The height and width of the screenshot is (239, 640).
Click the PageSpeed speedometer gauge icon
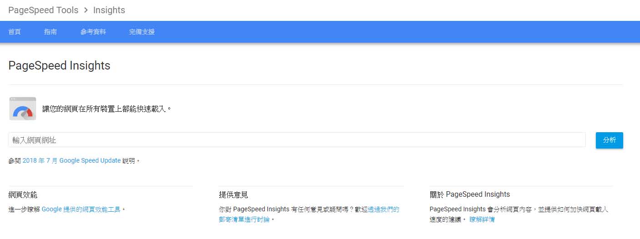pos(23,109)
